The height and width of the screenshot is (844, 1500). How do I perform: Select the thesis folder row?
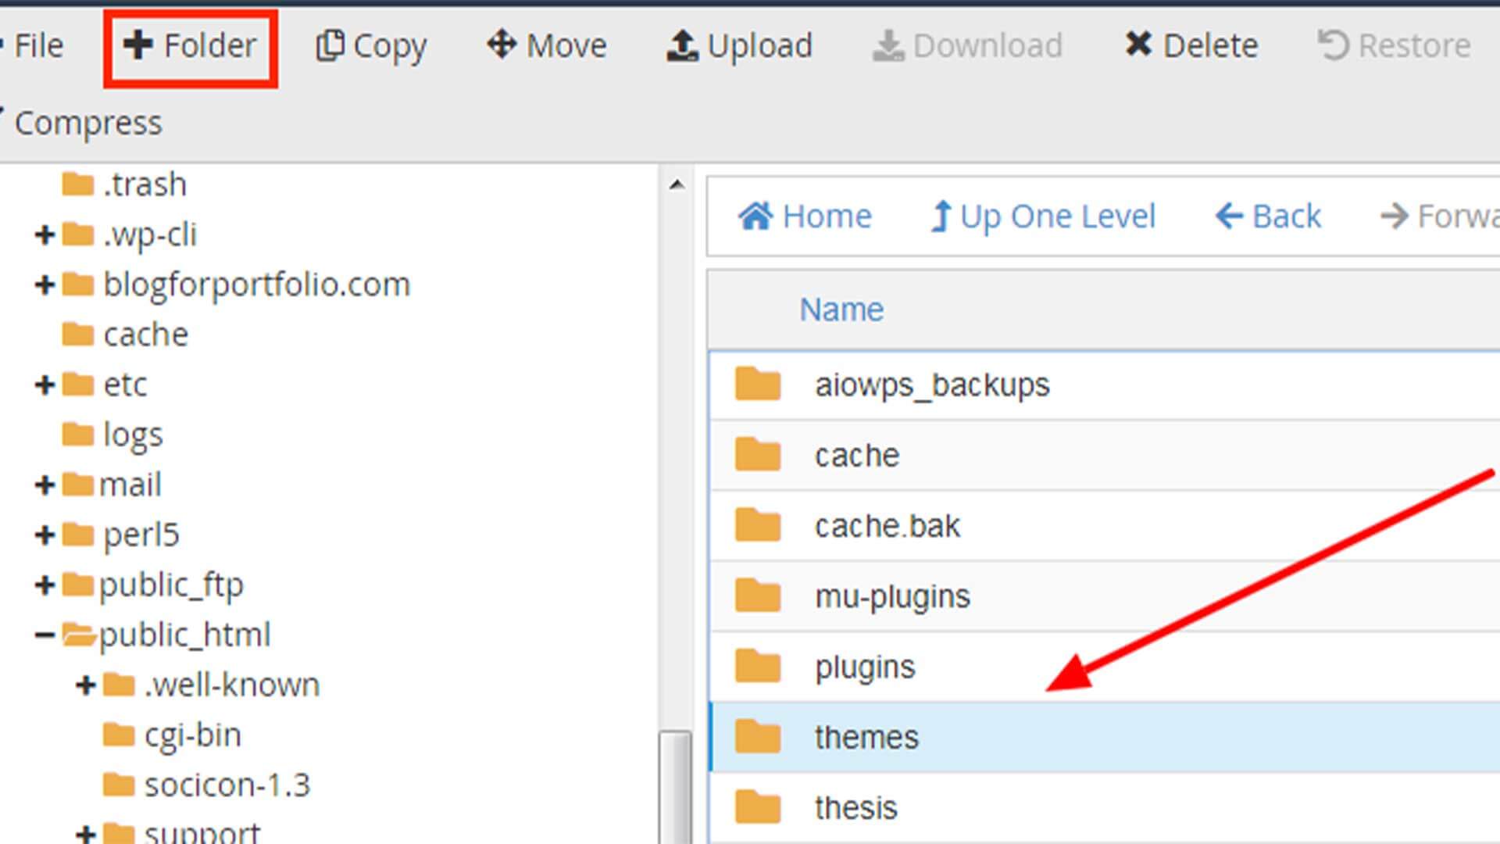[x=1105, y=807]
